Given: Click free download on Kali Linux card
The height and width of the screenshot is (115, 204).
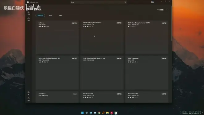Looking at the screenshot, I should pyautogui.click(x=74, y=23).
